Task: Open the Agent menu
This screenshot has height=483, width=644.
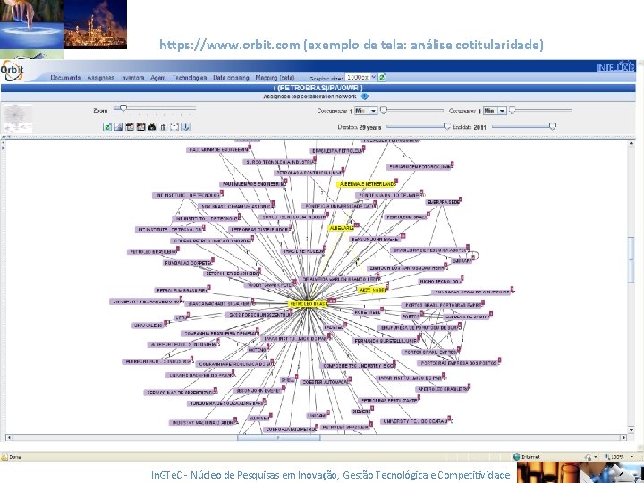Action: (x=158, y=77)
